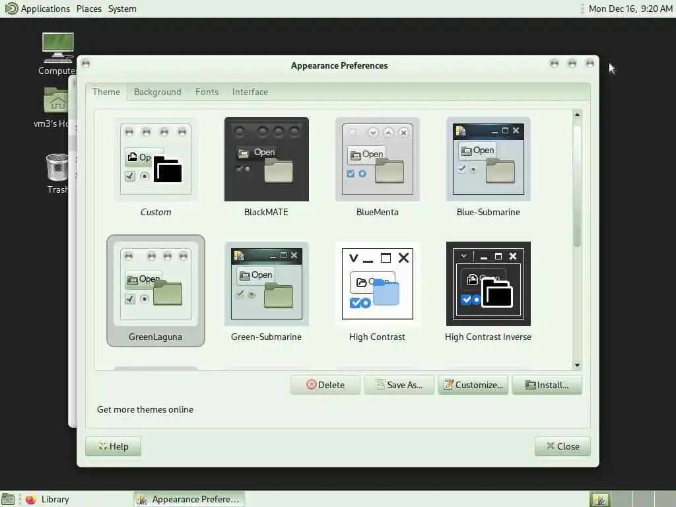The width and height of the screenshot is (676, 507).
Task: Open the System menu
Action: pyautogui.click(x=122, y=9)
